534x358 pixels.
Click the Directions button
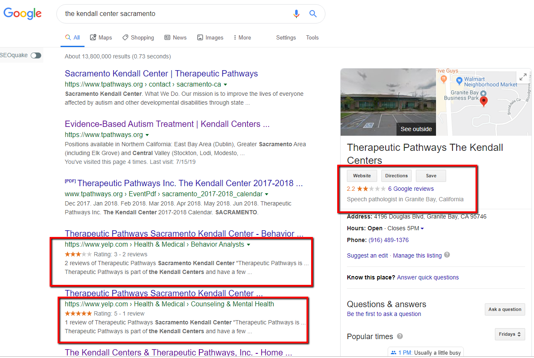[x=397, y=176]
